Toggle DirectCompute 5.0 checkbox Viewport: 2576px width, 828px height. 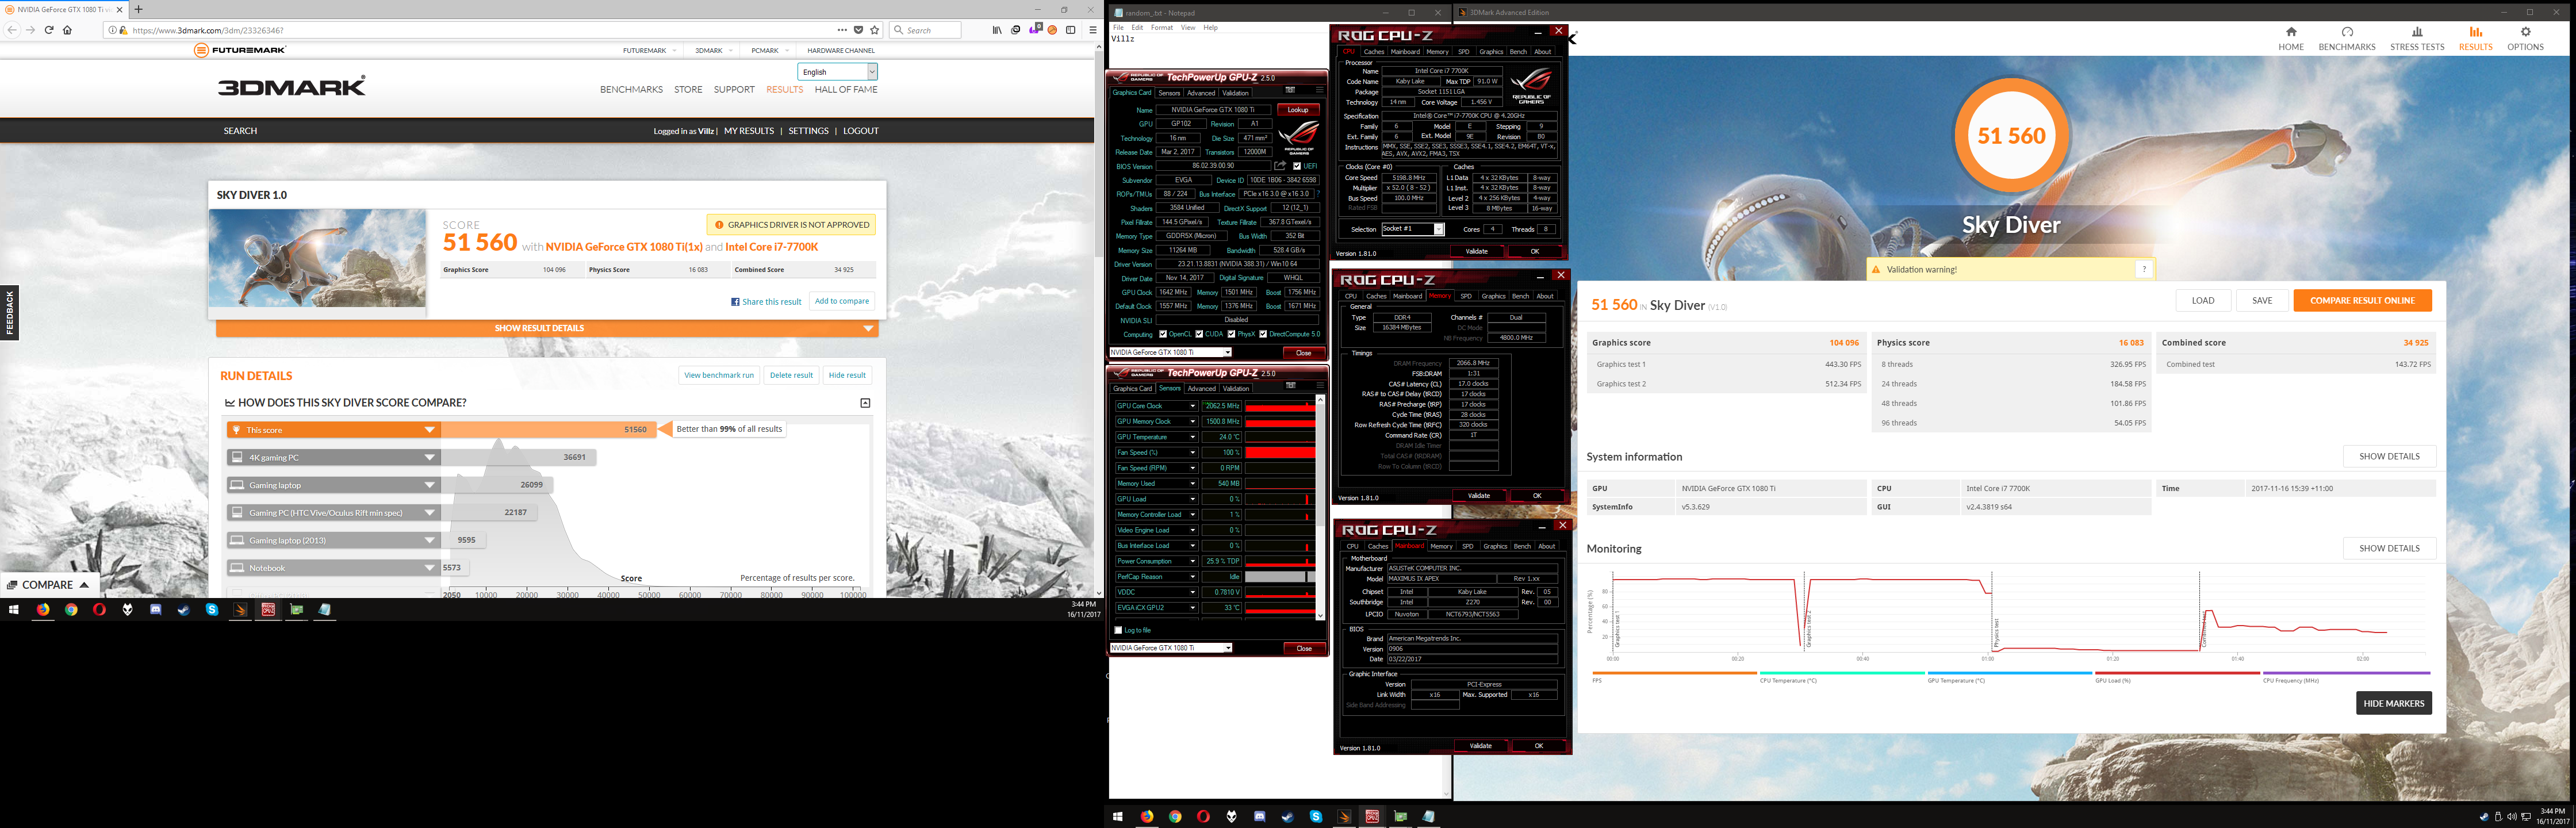1263,334
